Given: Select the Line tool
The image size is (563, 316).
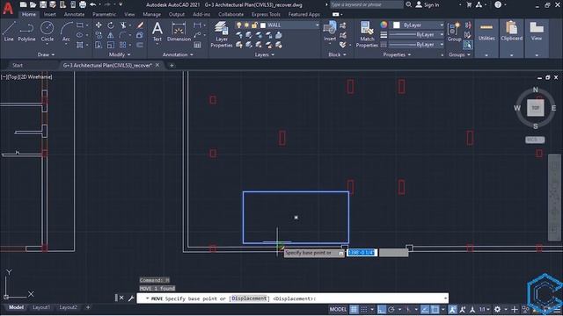Looking at the screenshot, I should pos(9,32).
